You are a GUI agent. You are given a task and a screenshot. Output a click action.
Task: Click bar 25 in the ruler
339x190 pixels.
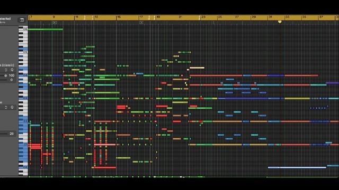220,17
